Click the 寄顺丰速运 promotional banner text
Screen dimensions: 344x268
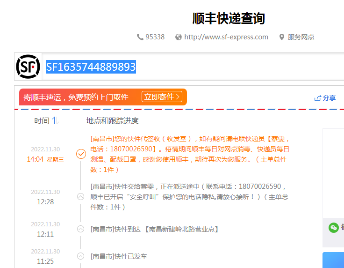point(76,97)
